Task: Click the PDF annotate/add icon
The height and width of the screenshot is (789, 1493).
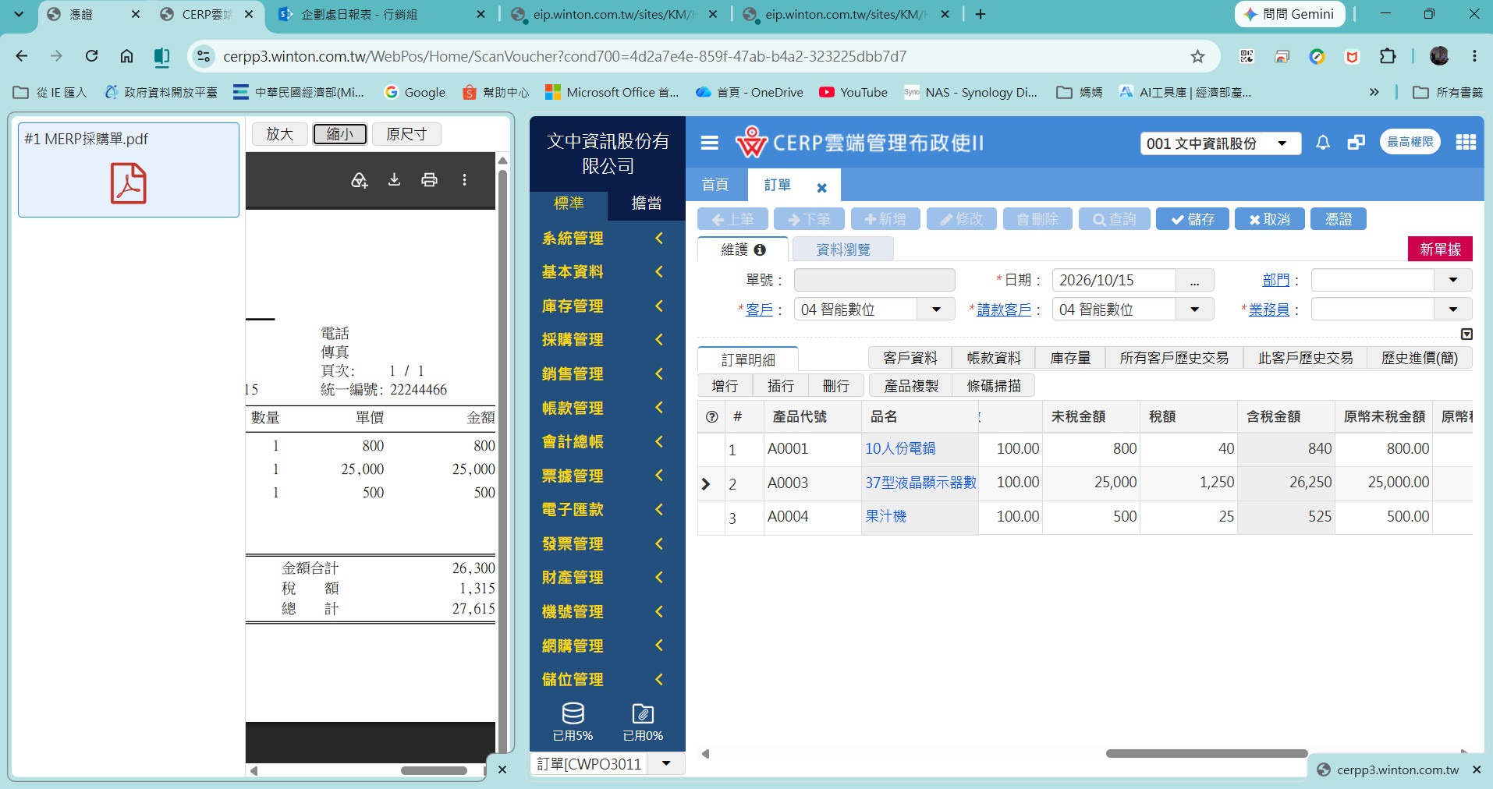Action: click(x=359, y=180)
